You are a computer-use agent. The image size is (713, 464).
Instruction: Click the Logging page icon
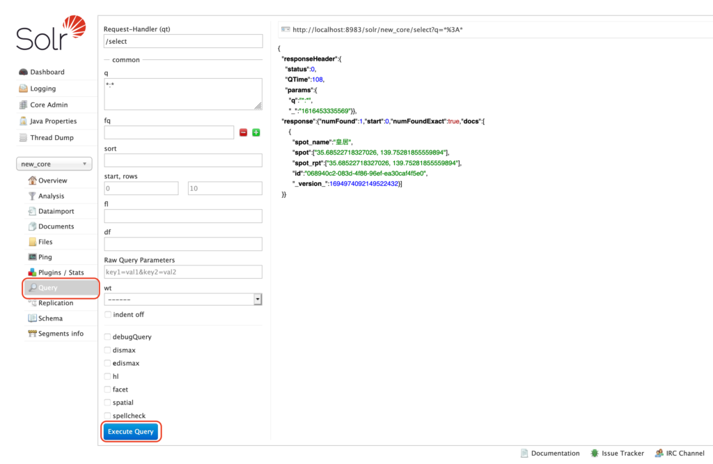click(23, 88)
